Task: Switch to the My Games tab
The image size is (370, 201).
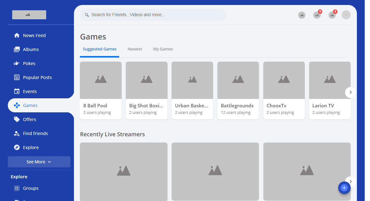Action: point(163,49)
